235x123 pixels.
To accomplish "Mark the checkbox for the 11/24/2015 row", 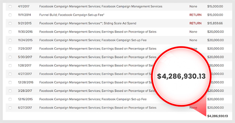I will (x=10, y=40).
